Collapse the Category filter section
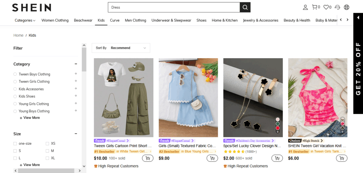The height and width of the screenshot is (173, 363). pyautogui.click(x=76, y=64)
